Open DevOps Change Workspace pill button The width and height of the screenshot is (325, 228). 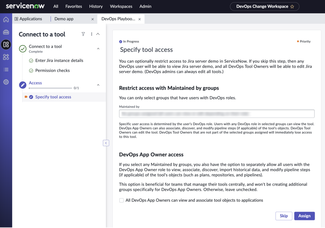pyautogui.click(x=264, y=7)
